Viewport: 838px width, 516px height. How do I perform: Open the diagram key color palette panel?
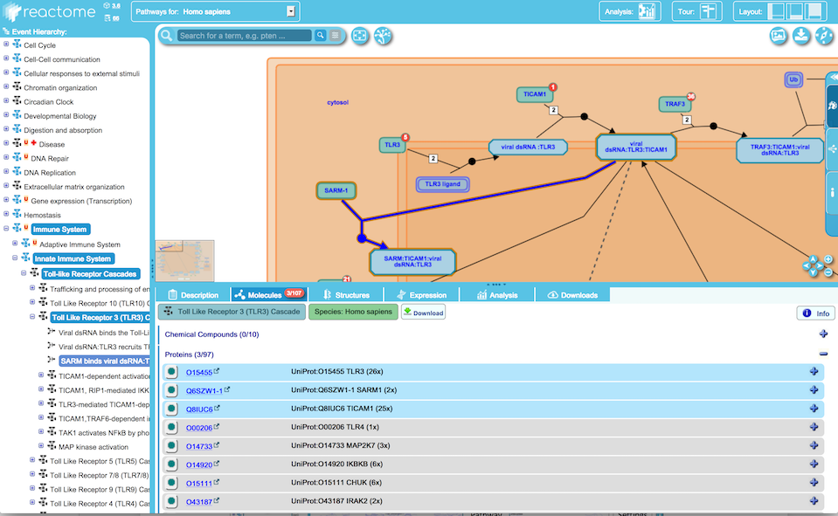click(x=831, y=105)
